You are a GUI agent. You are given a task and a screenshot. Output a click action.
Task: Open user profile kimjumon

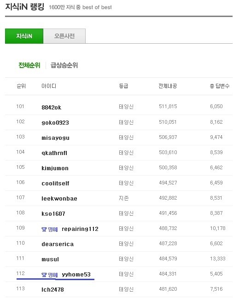[x=55, y=168]
